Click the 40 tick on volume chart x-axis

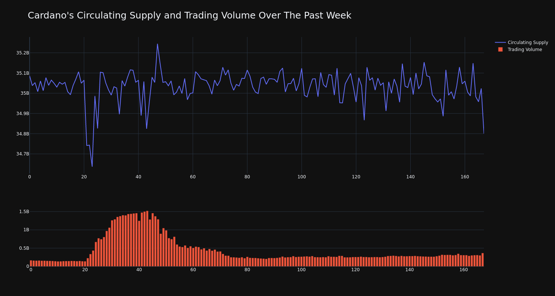pos(139,270)
